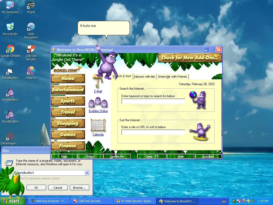The image size is (273, 205).
Task: Switch to Antivirus Archives taskbar window
Action: [x=49, y=201]
